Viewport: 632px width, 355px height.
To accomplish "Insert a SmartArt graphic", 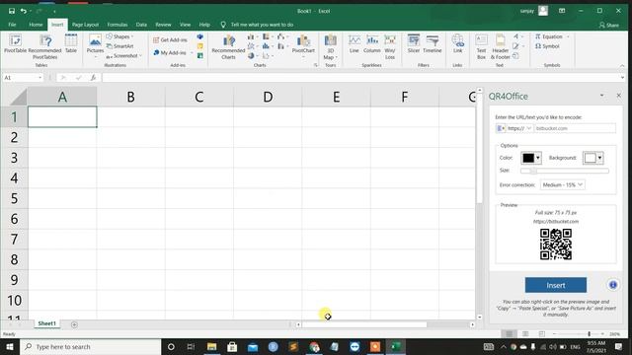I will tap(119, 46).
